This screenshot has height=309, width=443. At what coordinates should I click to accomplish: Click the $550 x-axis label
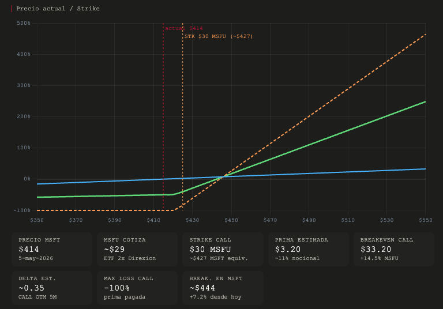pos(426,220)
